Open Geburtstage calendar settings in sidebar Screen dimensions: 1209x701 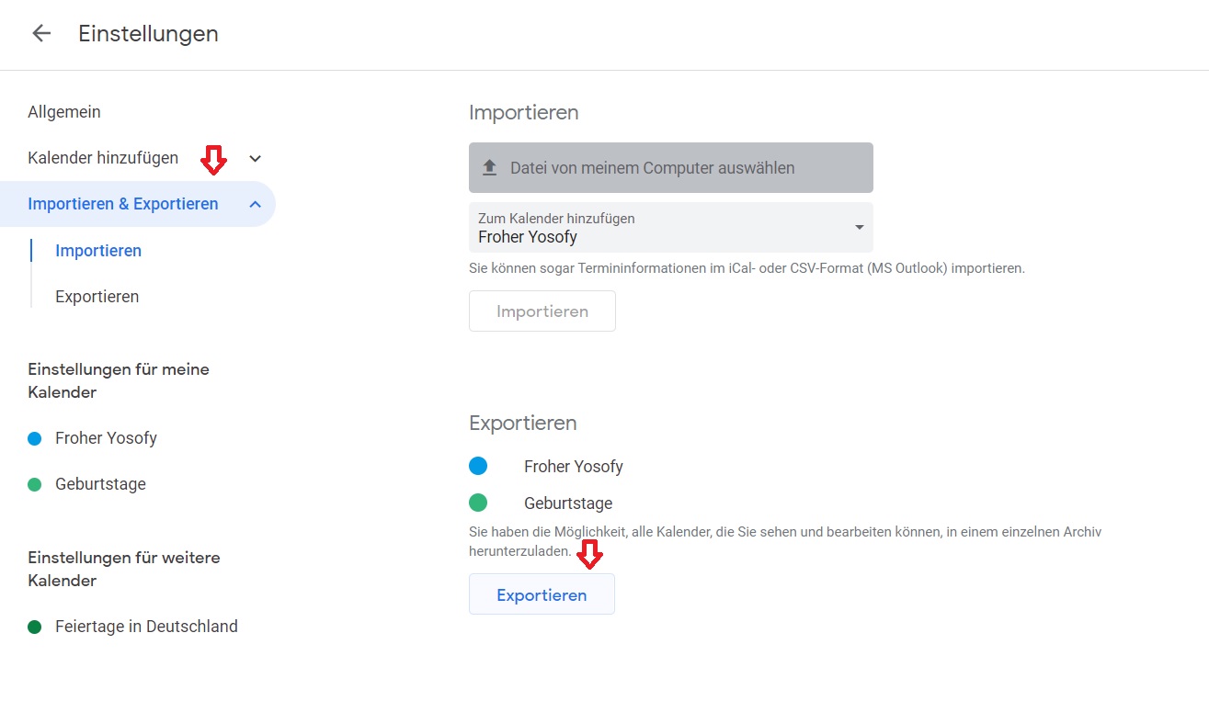[100, 484]
